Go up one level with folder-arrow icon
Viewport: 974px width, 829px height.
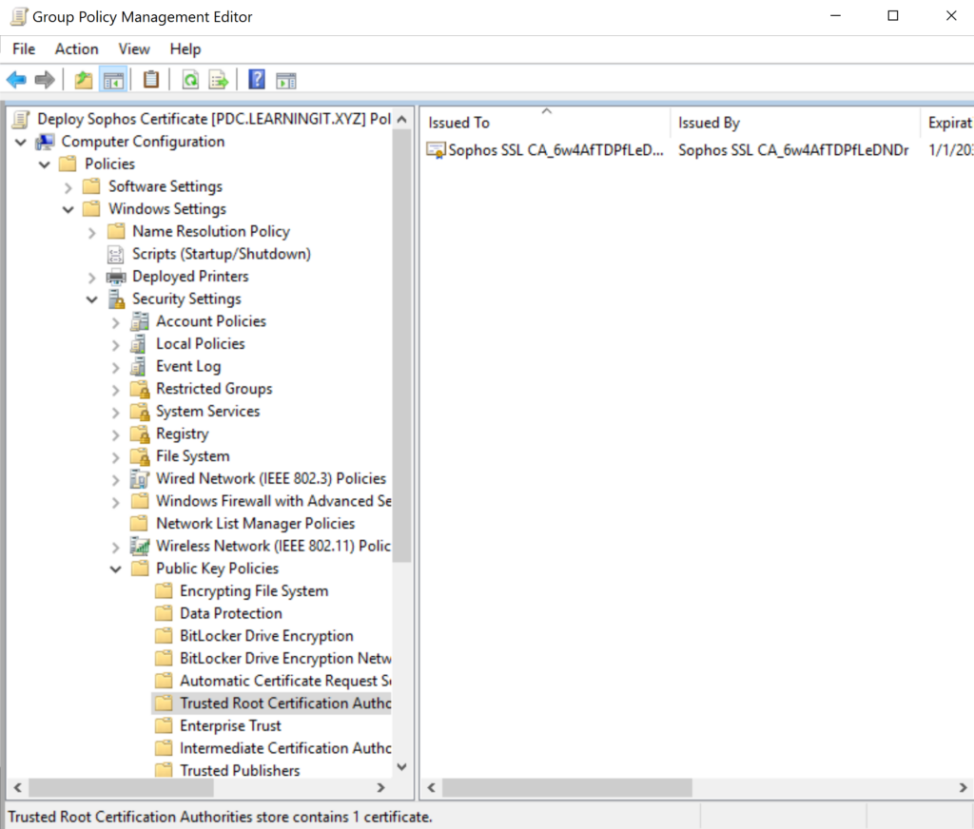[84, 80]
